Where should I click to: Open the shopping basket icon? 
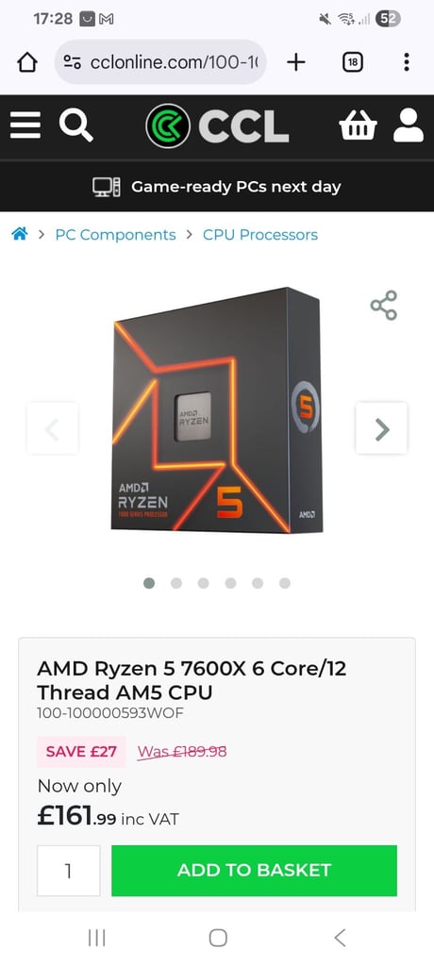358,125
